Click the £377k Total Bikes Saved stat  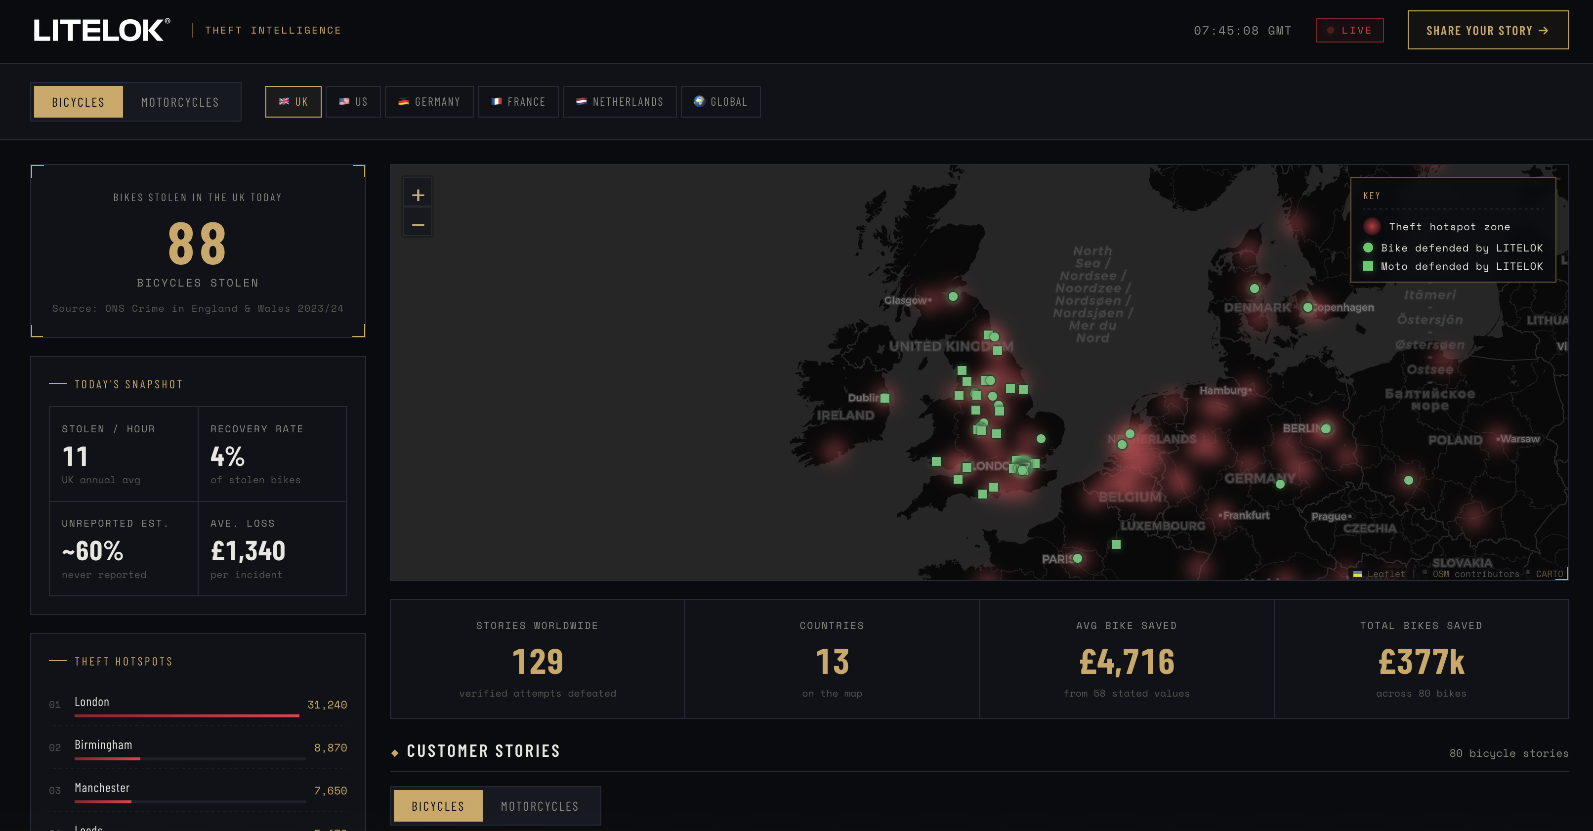point(1421,662)
